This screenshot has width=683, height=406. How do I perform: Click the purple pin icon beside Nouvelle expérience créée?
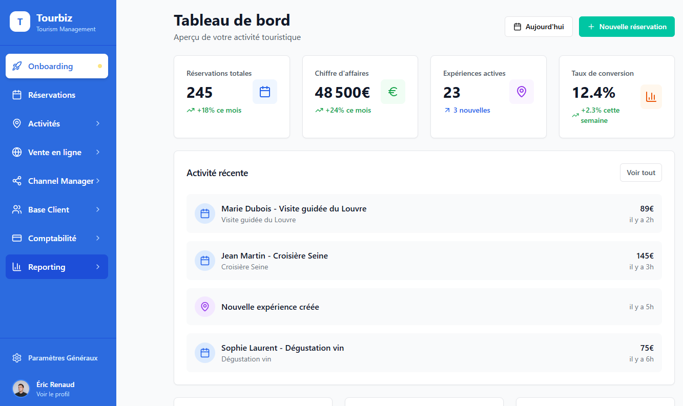tap(205, 307)
